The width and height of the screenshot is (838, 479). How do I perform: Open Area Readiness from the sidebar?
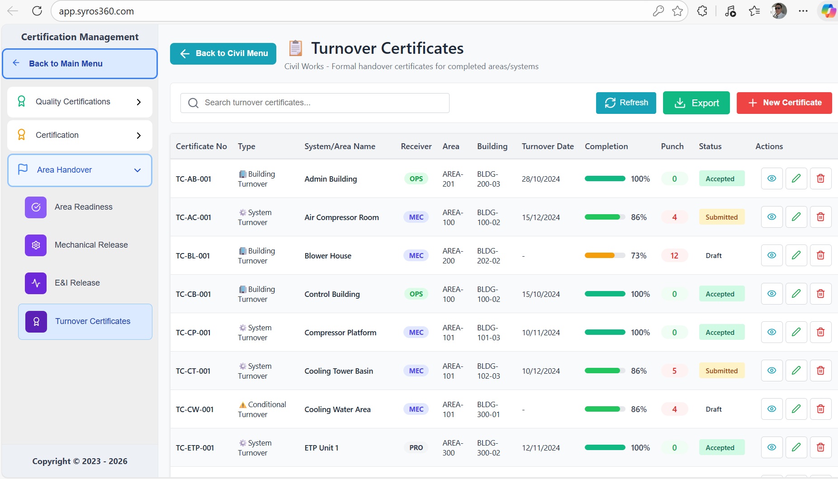point(83,207)
